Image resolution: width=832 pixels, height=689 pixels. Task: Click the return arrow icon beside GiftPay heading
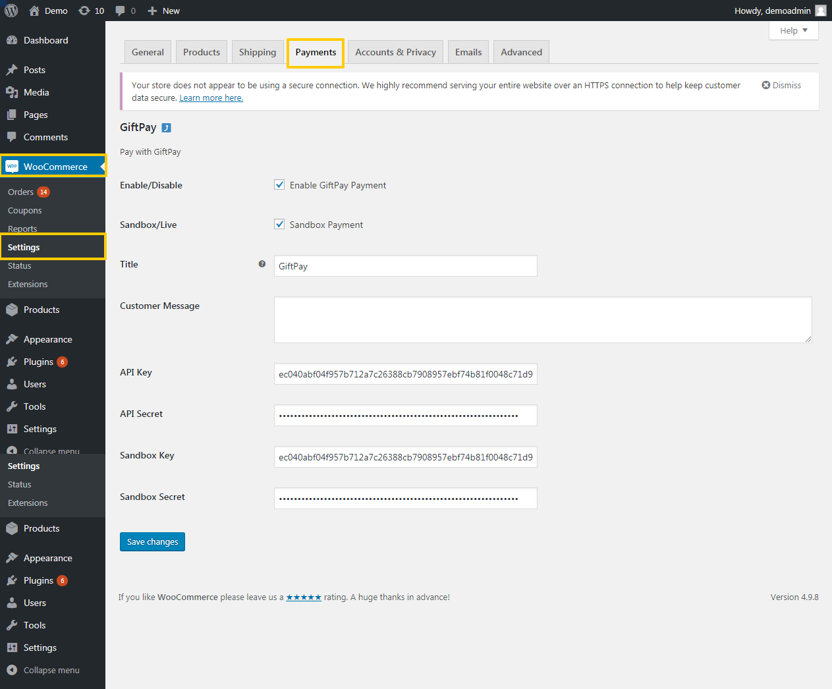pyautogui.click(x=167, y=128)
